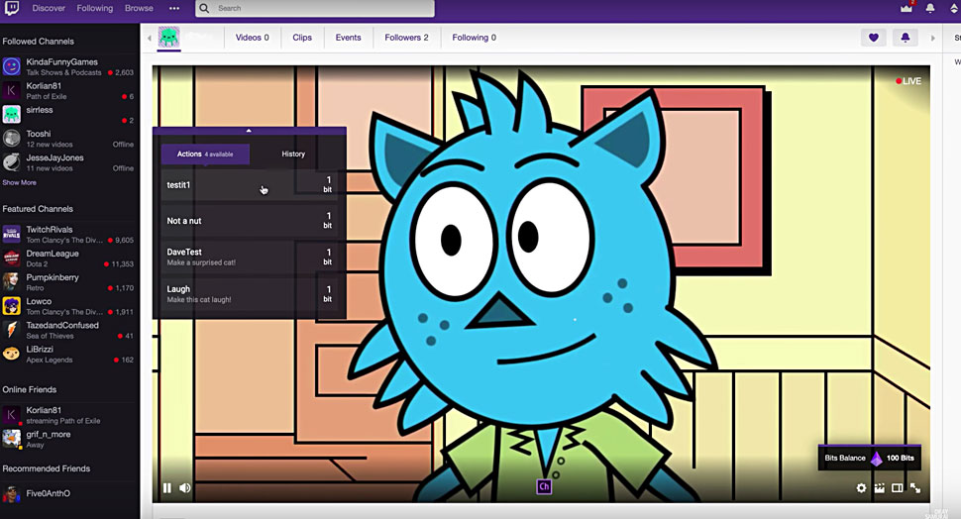The image size is (961, 519).
Task: Enter fullscreen mode
Action: 915,487
